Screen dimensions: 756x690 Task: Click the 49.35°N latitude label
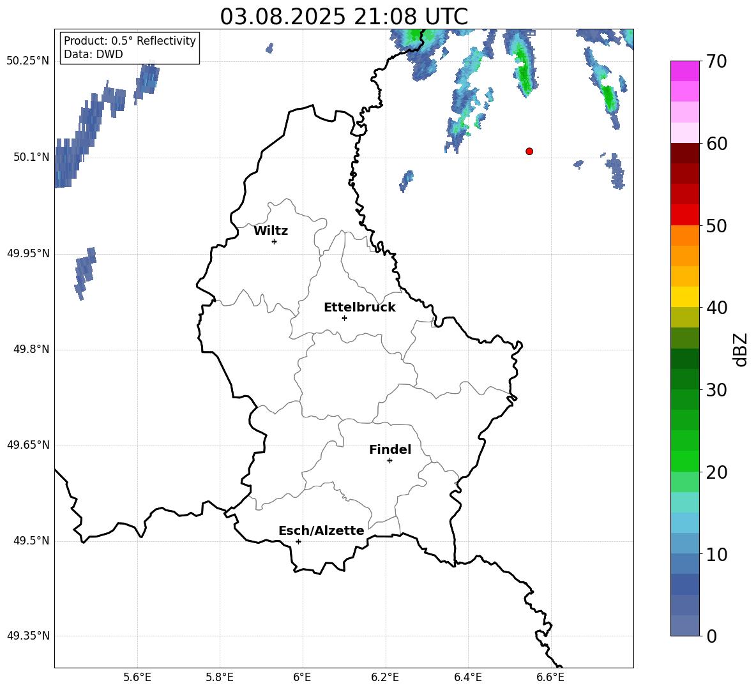click(28, 636)
